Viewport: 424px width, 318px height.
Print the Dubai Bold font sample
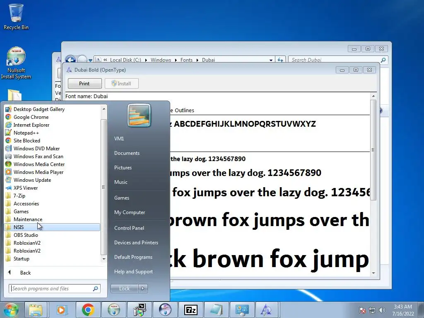(84, 84)
